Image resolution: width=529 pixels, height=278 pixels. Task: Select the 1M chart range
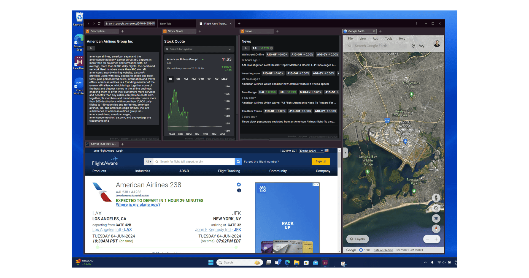tap(186, 79)
